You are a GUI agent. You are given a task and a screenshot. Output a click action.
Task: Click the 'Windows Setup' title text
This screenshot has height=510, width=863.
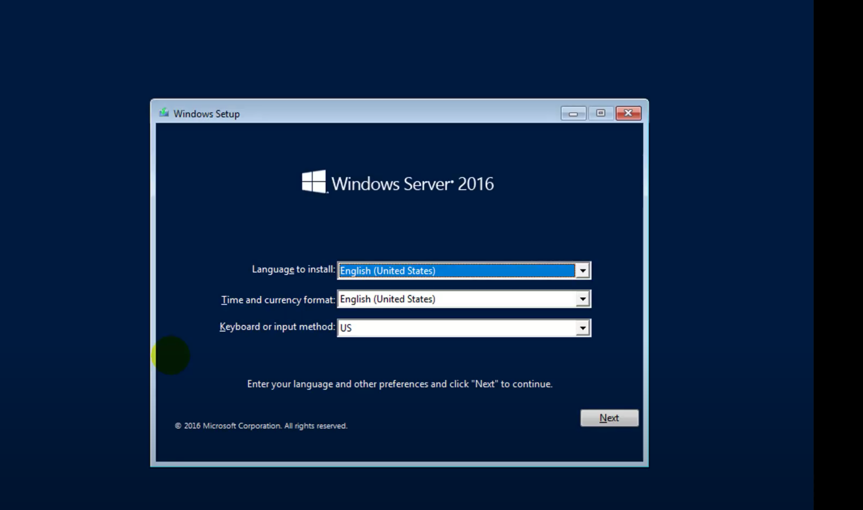pos(206,114)
